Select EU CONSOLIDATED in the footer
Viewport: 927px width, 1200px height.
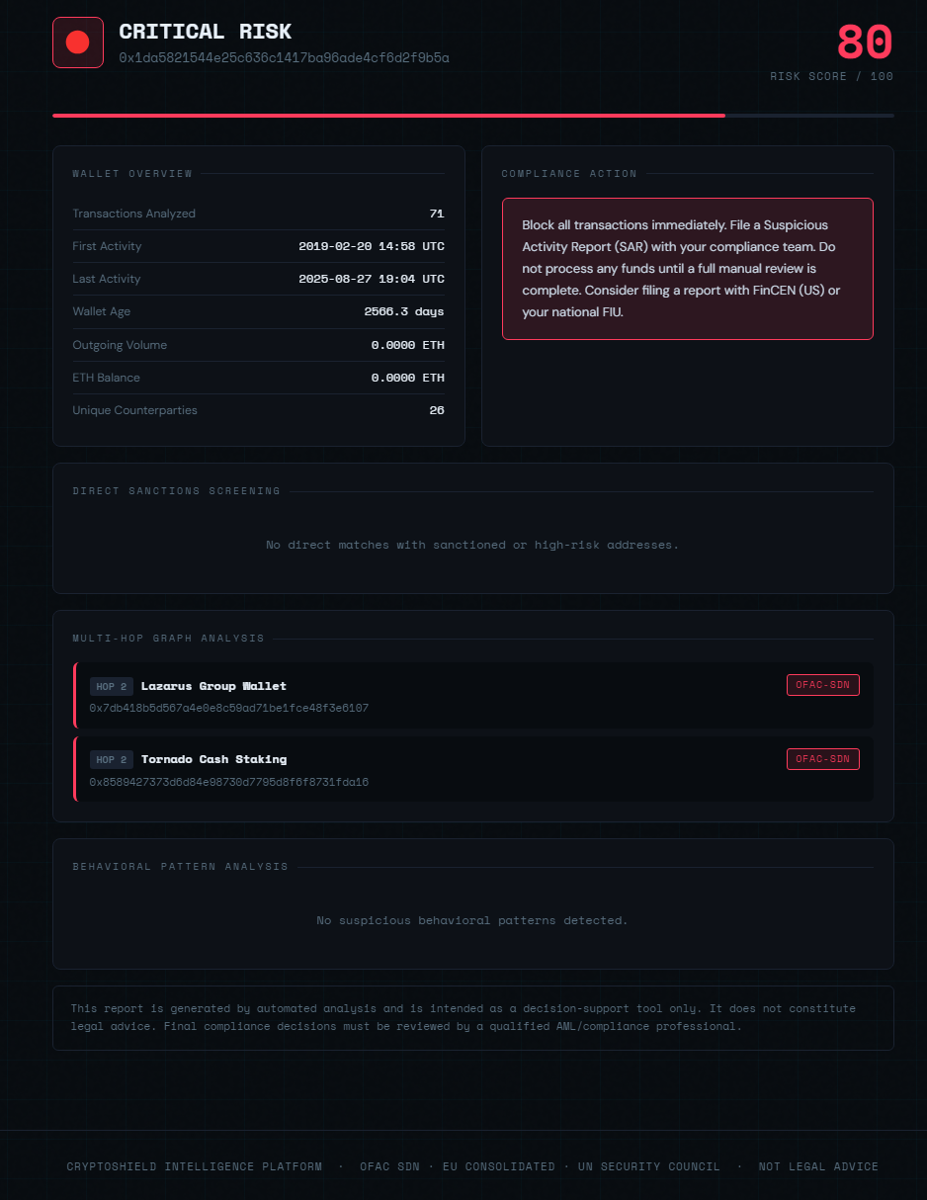499,1166
